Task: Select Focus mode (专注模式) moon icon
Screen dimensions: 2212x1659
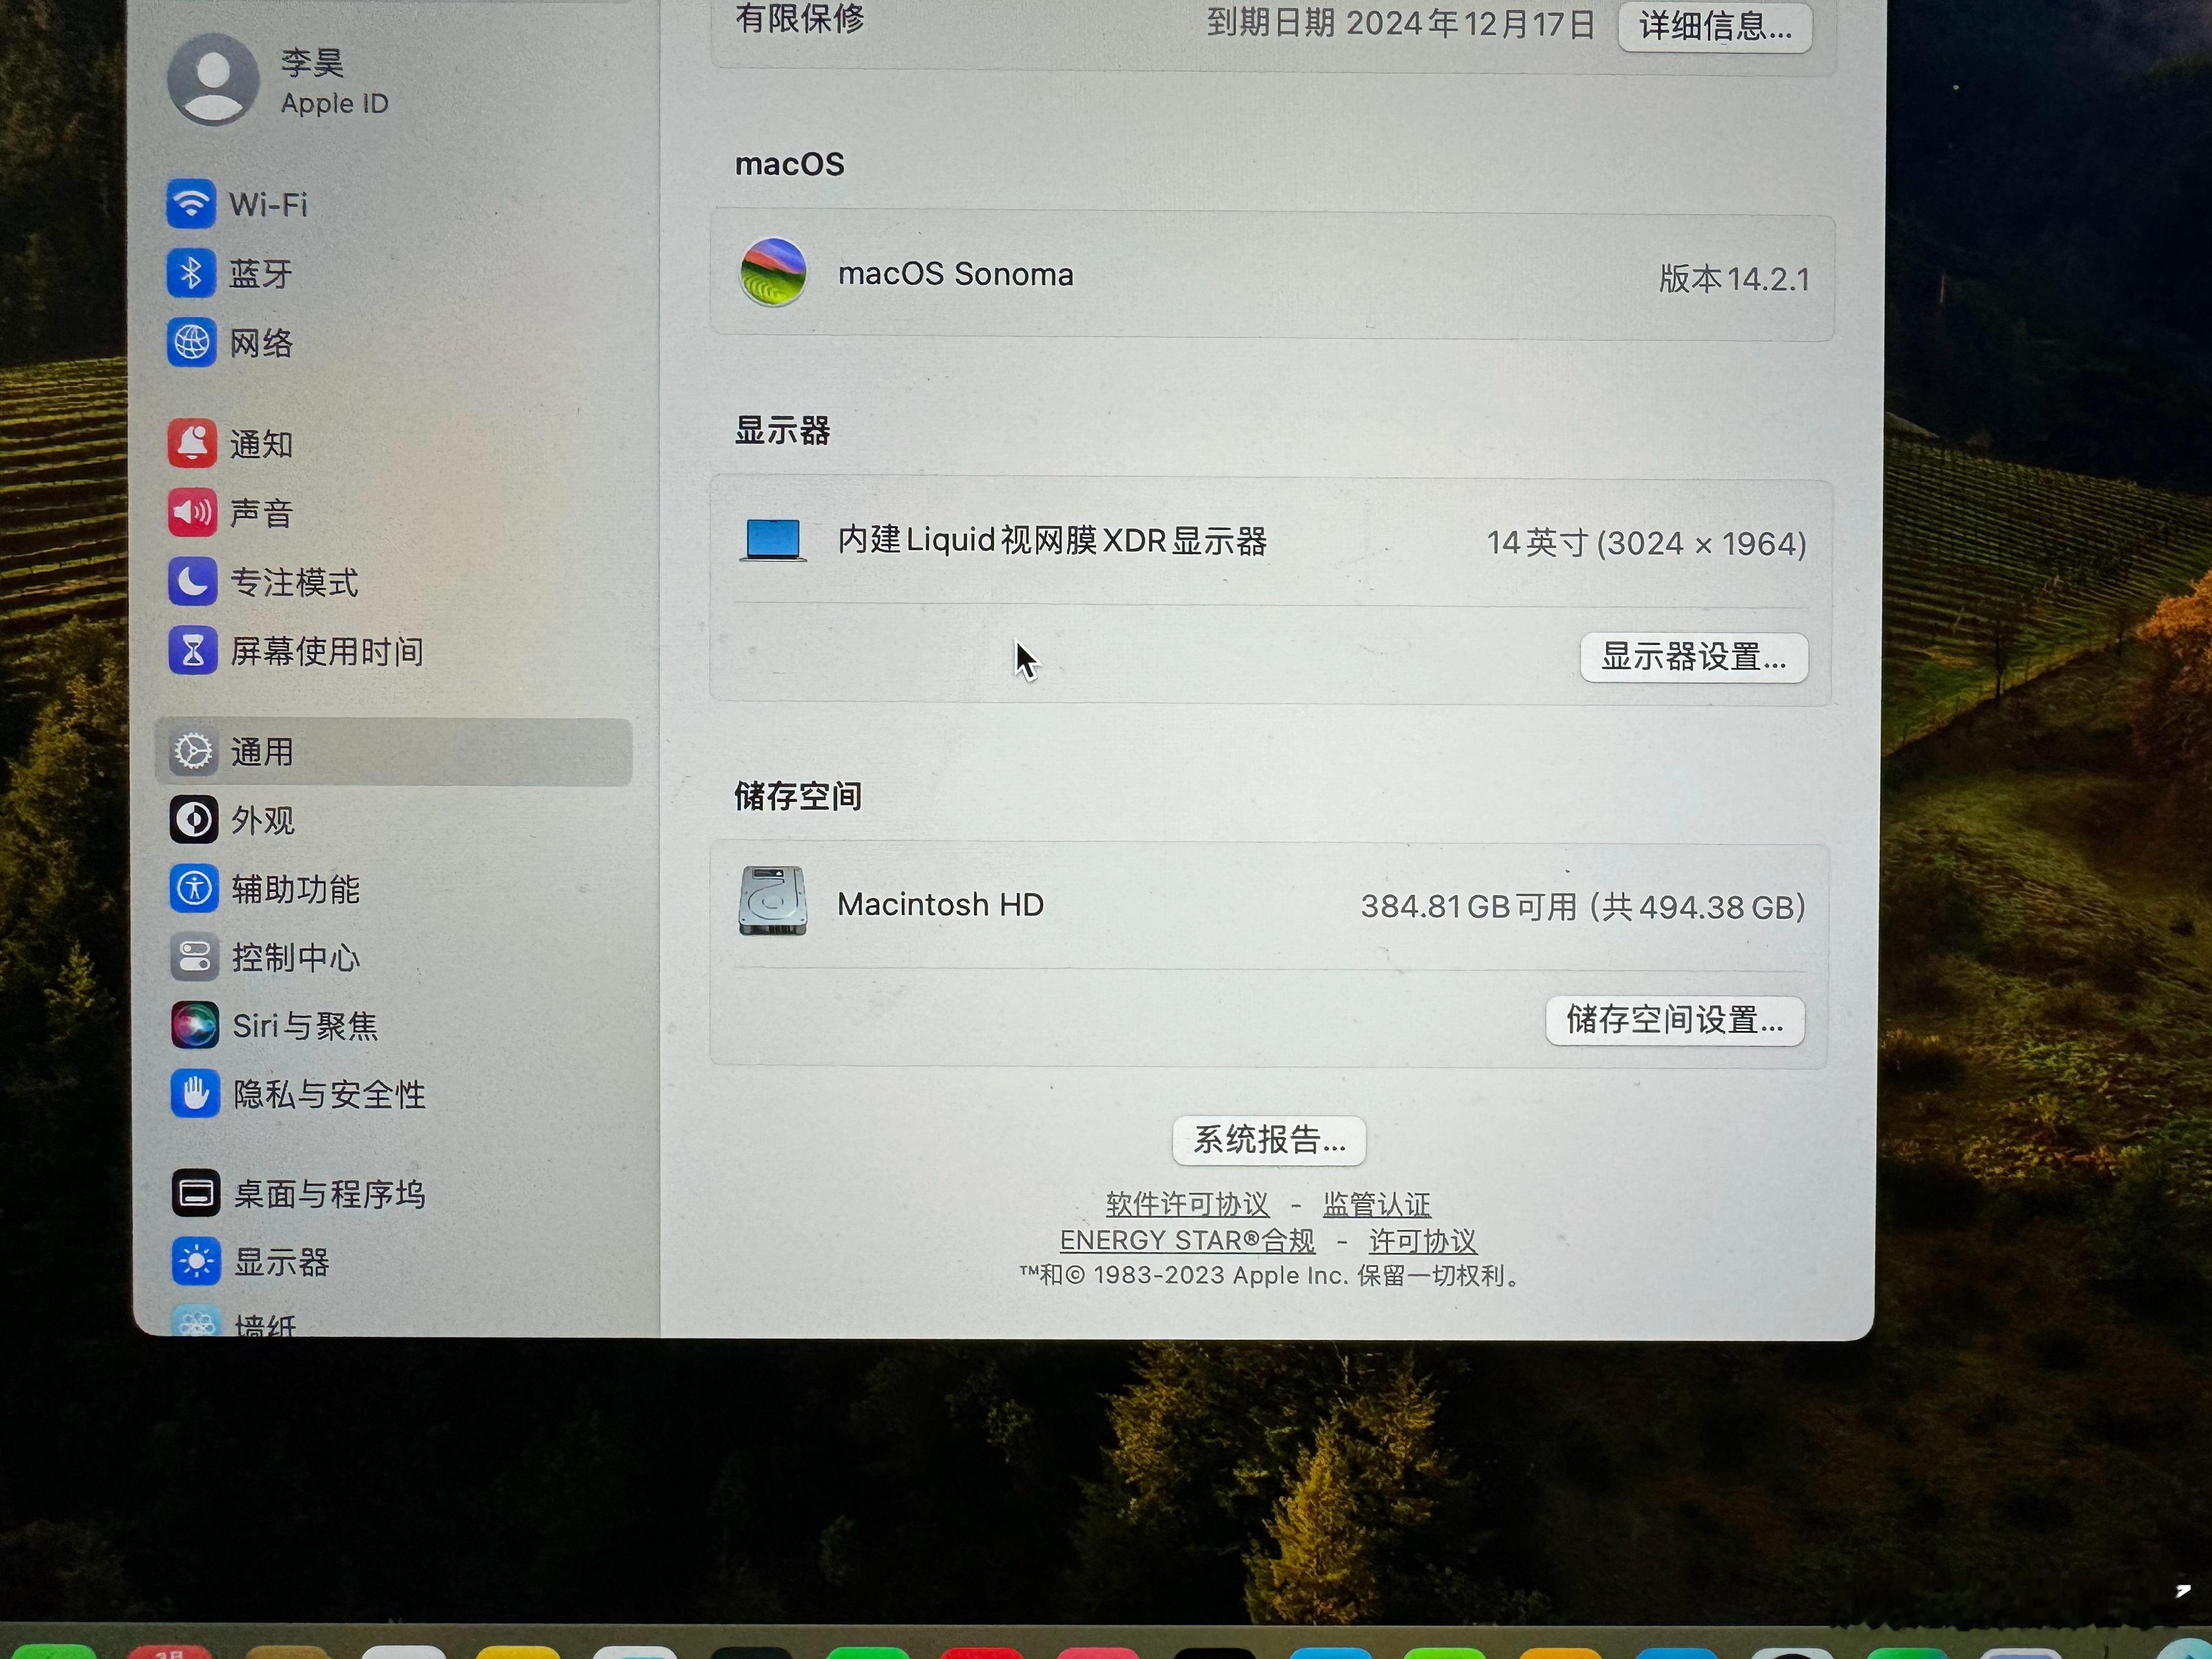Action: coord(193,582)
